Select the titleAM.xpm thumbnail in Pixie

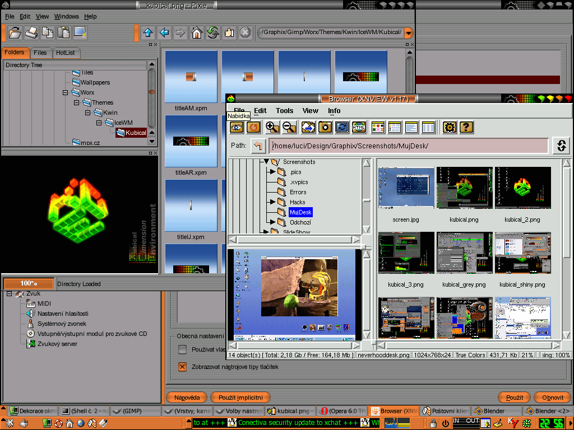coord(191,77)
